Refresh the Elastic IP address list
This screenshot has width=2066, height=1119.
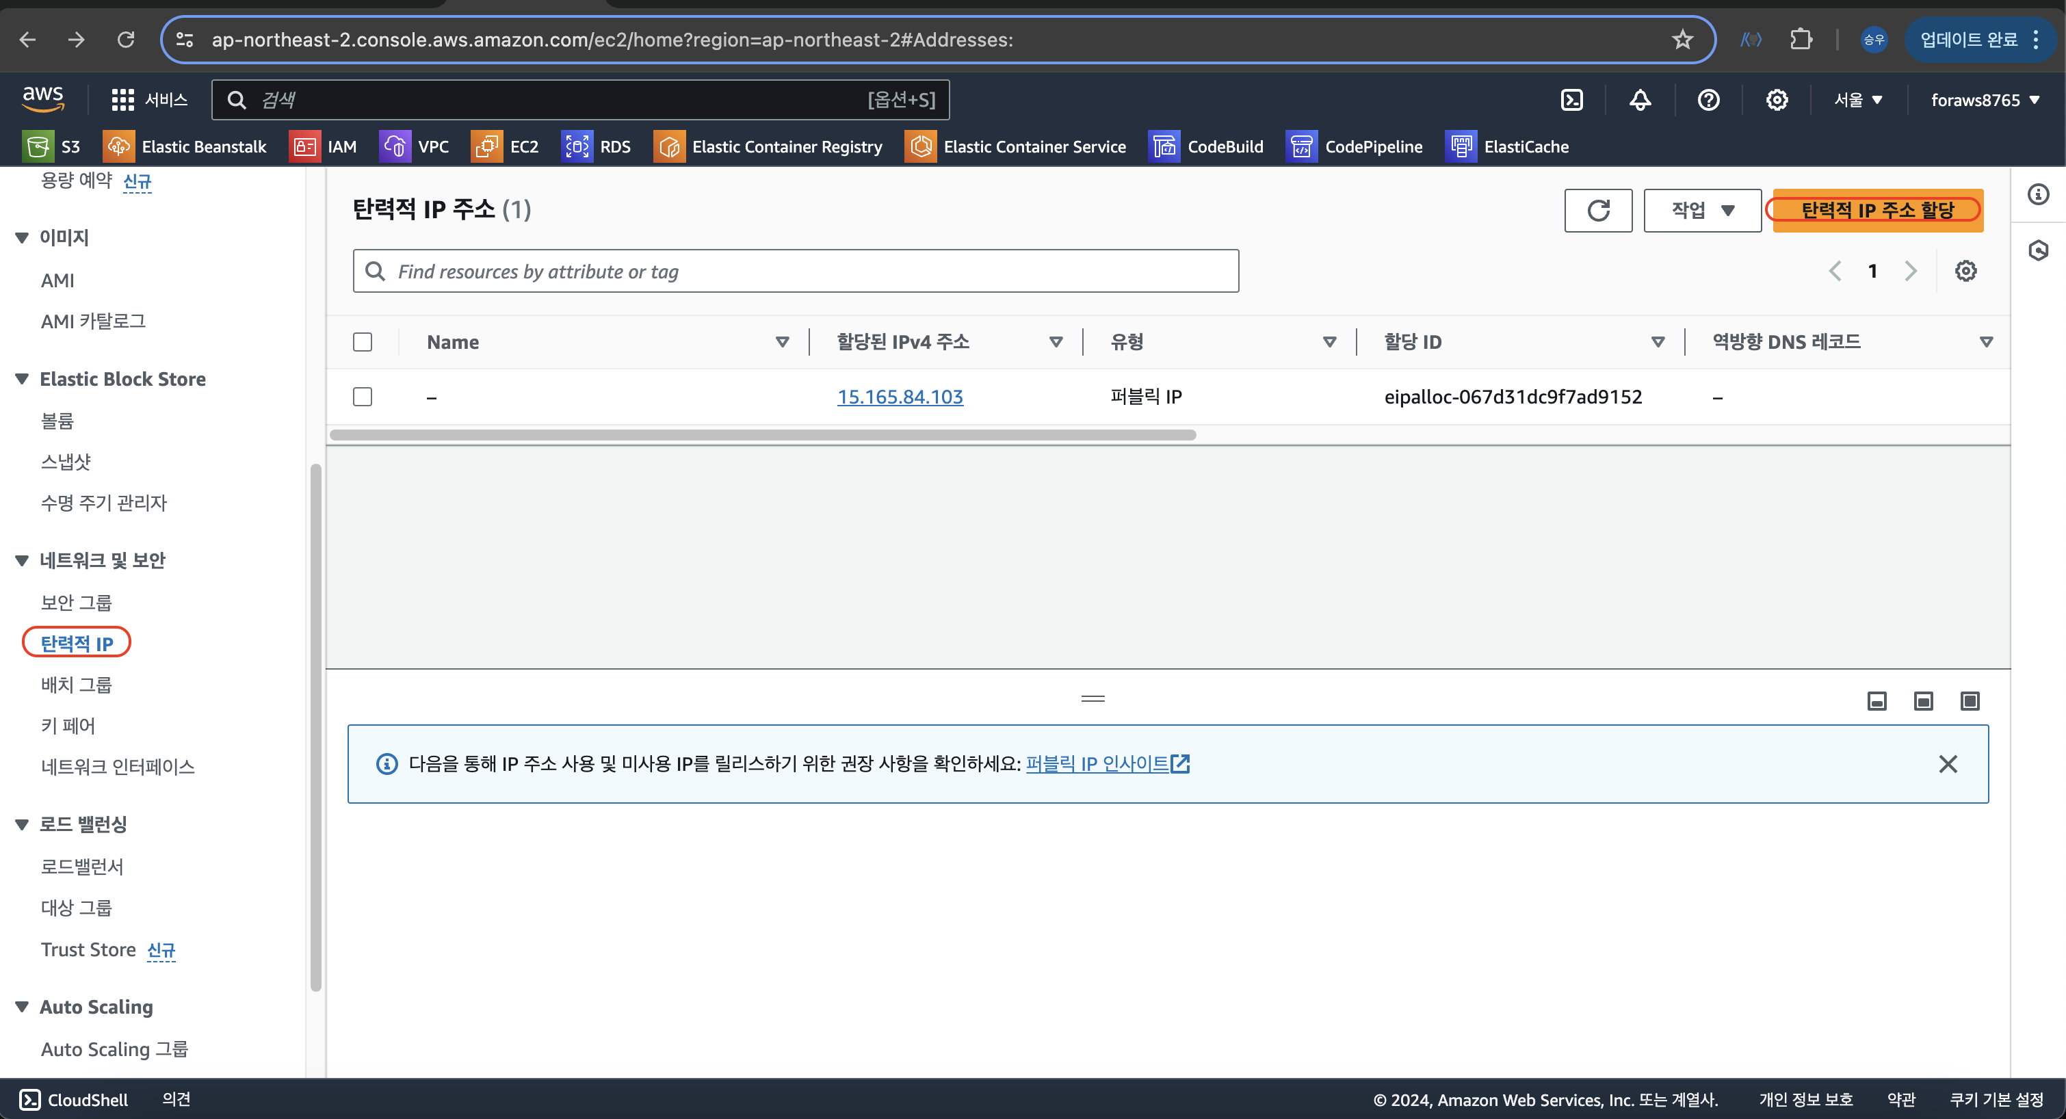[x=1597, y=211]
